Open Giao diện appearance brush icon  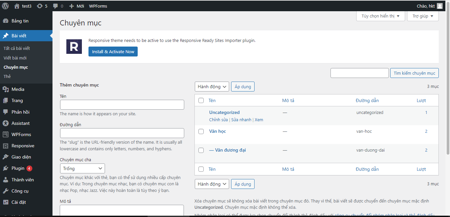pos(6,157)
